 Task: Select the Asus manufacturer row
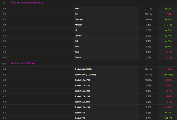click(x=77, y=9)
